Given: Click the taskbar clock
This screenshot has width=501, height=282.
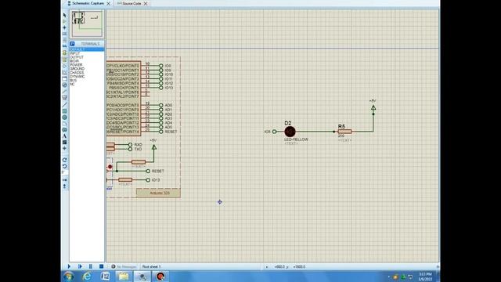Looking at the screenshot, I should [x=425, y=277].
